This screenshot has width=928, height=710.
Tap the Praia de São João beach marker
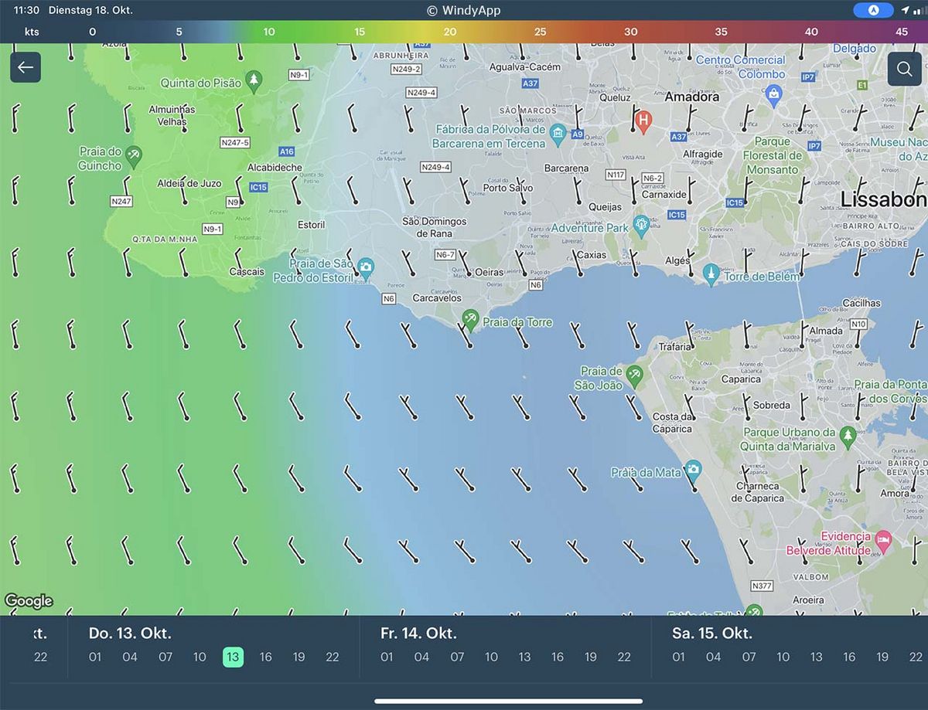(x=634, y=375)
